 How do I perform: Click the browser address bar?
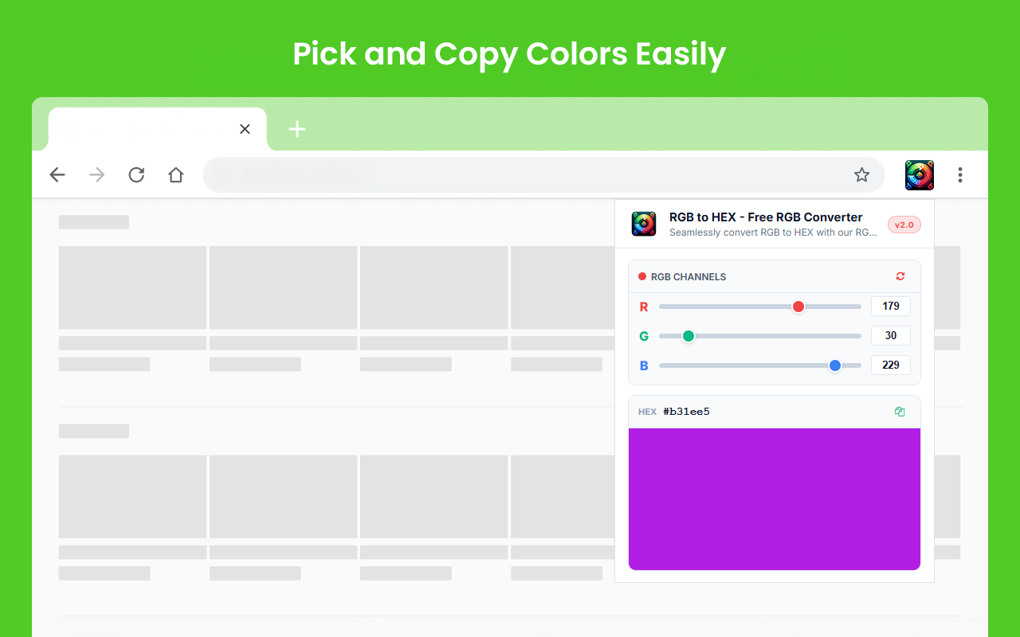pos(543,175)
